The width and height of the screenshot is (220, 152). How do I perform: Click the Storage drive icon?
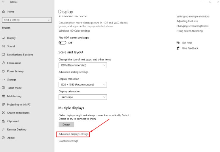3,80
